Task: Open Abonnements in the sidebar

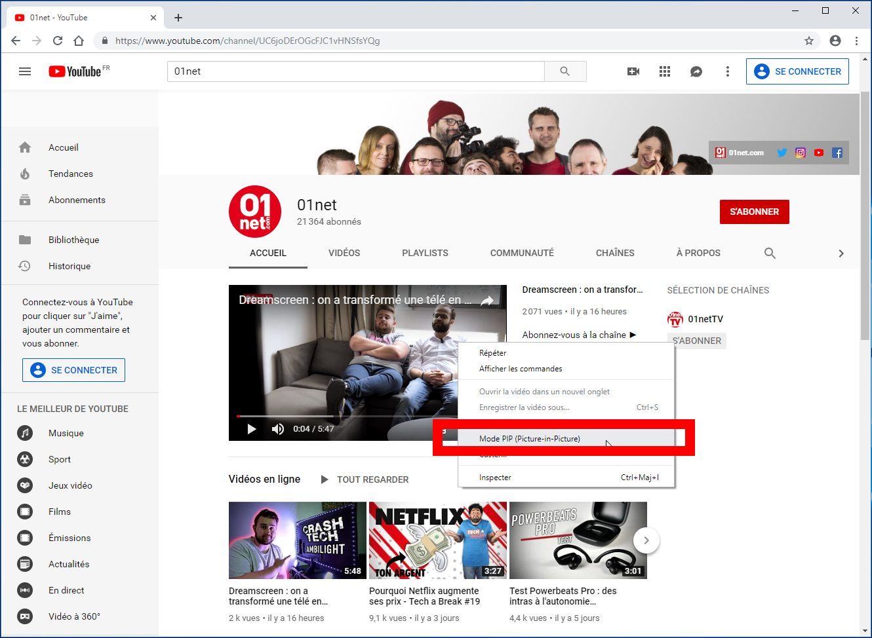Action: (79, 200)
